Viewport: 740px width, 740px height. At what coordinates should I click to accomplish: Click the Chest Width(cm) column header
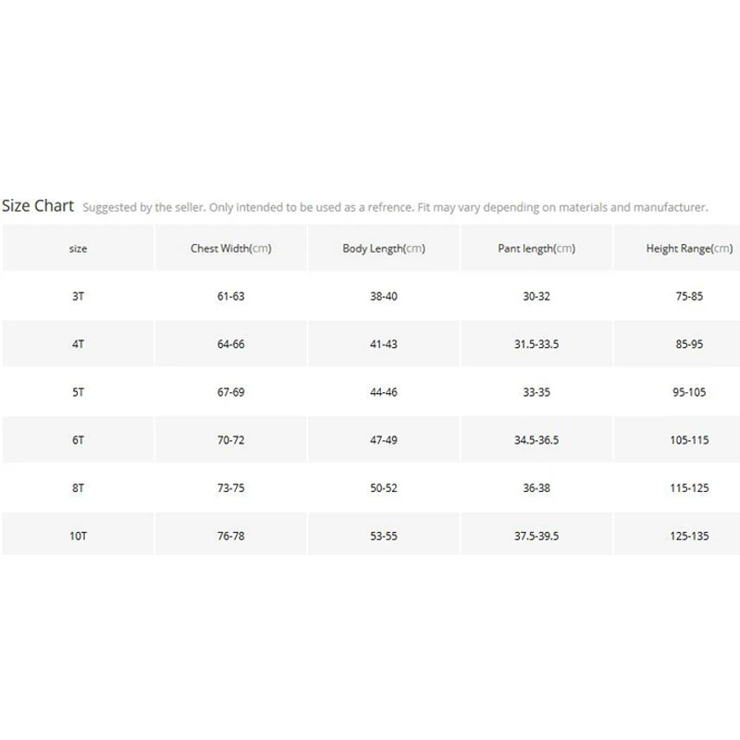(230, 248)
